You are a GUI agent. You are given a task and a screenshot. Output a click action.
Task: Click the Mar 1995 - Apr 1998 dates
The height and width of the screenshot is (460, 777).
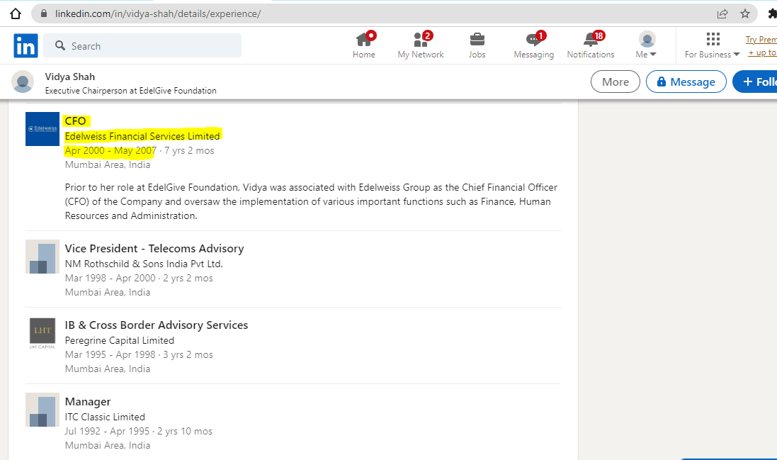110,355
